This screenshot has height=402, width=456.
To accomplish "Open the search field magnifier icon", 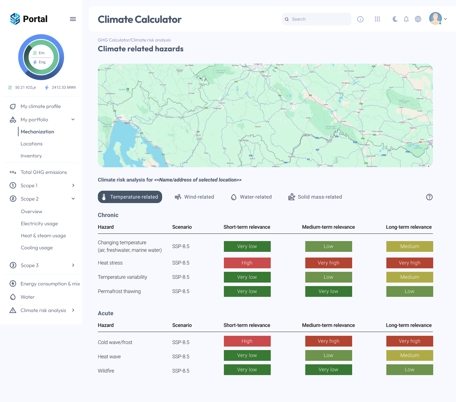I will (x=287, y=19).
